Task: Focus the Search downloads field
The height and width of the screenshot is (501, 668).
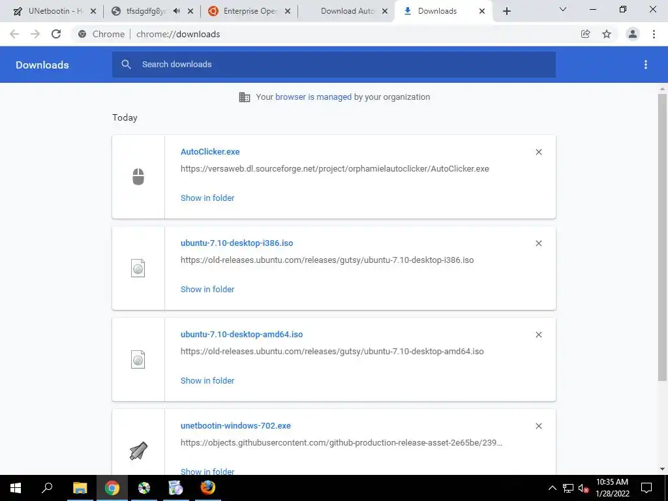Action: pyautogui.click(x=334, y=65)
